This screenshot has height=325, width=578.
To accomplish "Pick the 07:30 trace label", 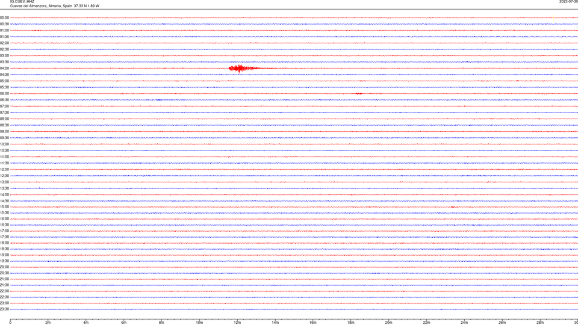I will coord(4,113).
